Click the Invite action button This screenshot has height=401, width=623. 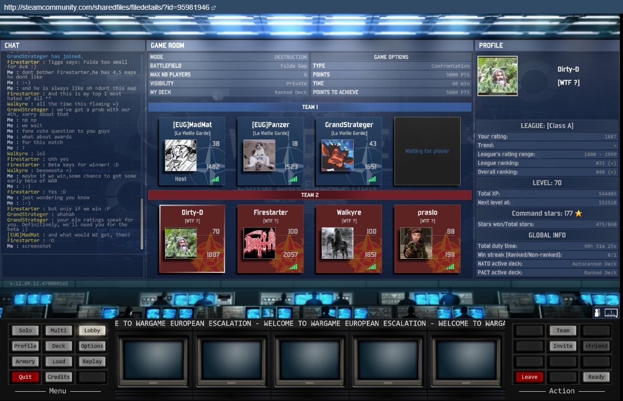pos(563,346)
